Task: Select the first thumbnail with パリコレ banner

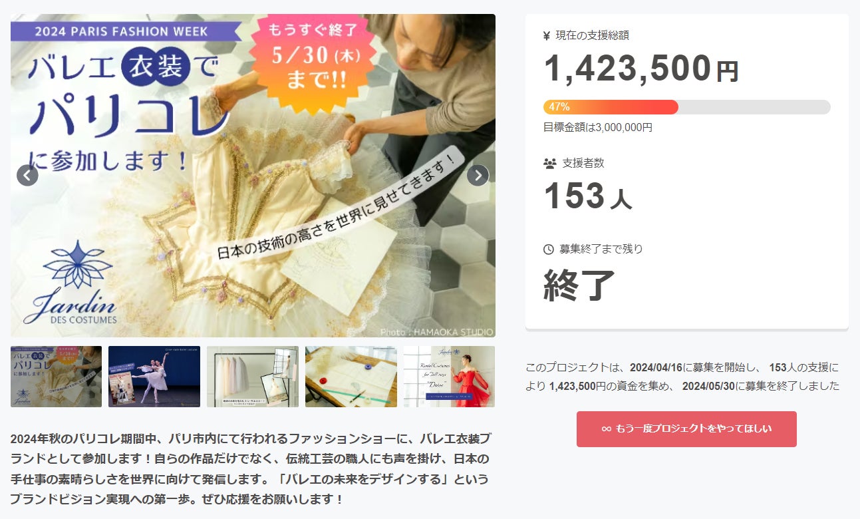Action: coord(56,377)
